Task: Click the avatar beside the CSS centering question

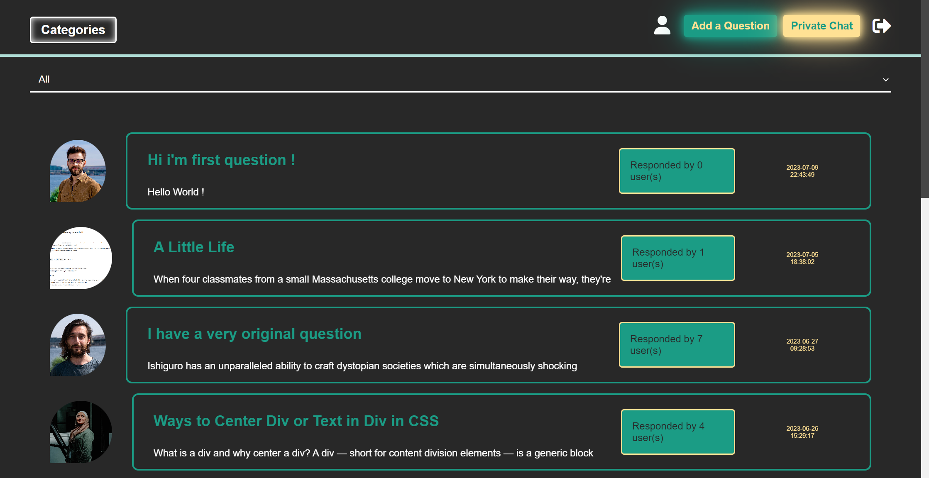Action: click(81, 432)
